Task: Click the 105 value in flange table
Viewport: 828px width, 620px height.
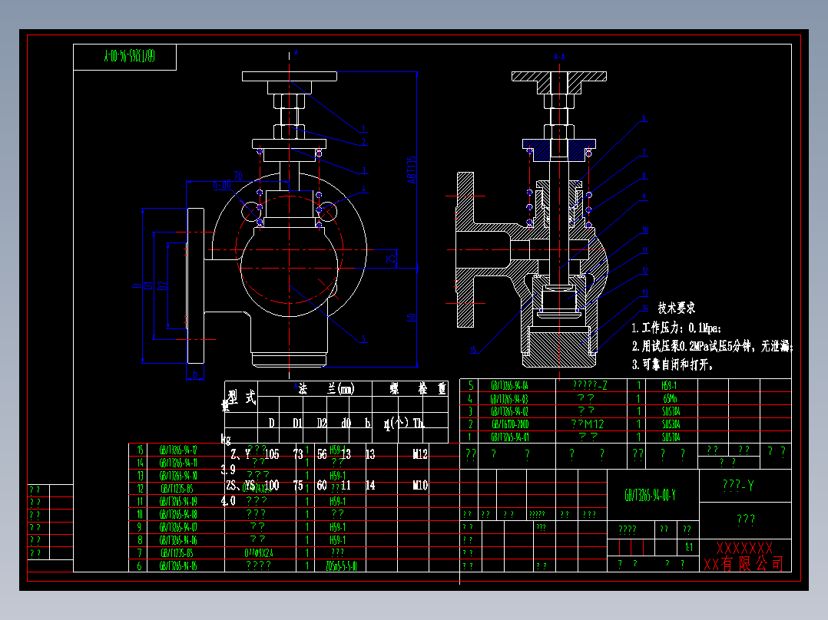Action: 271,453
